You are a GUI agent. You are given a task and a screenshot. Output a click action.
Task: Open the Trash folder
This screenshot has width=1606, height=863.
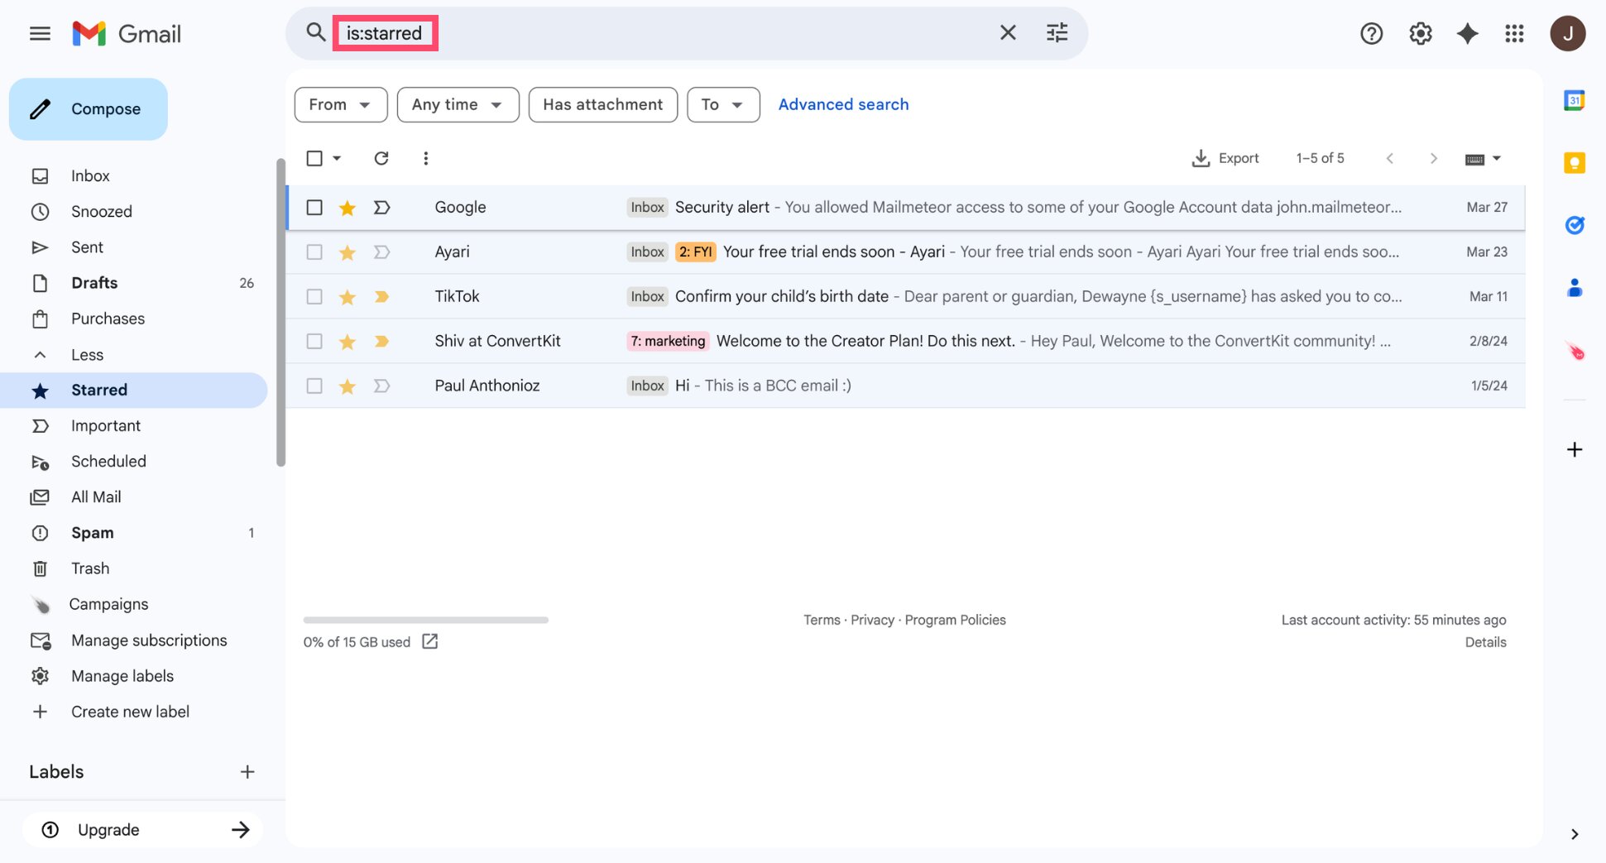133,568
